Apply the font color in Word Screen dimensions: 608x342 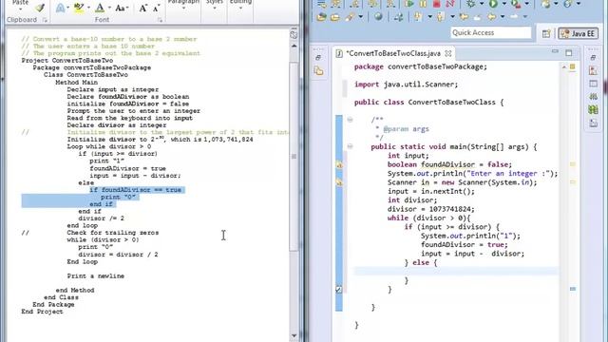coord(100,8)
